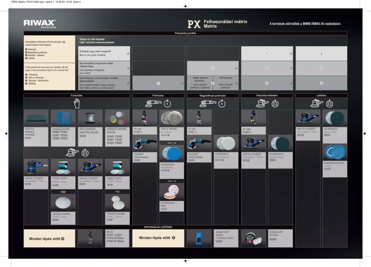Image resolution: width=371 pixels, height=267 pixels.
Task: Select the Gyapjú korong wool pad image
Action: tap(171, 118)
